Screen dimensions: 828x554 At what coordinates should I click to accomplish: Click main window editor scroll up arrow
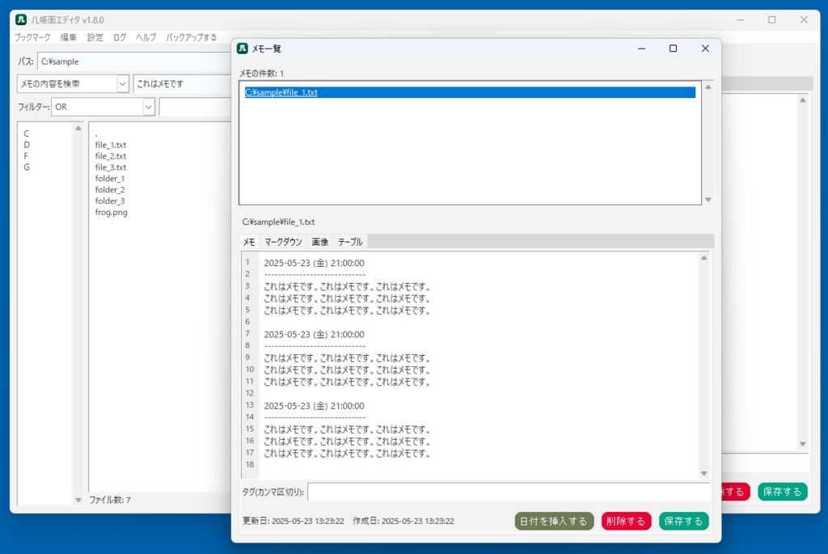(x=803, y=100)
